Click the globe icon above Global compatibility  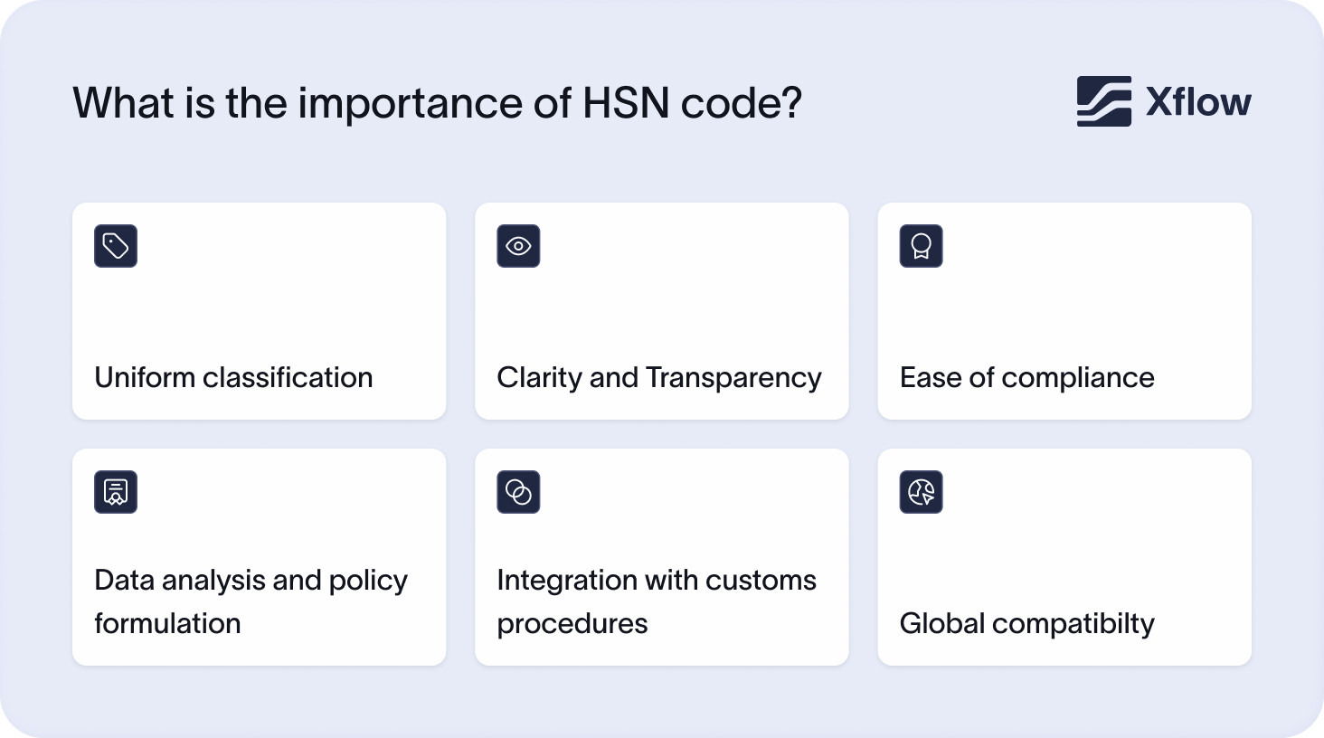[921, 492]
